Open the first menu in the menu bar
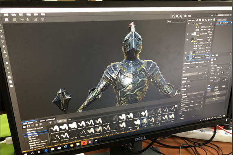The height and width of the screenshot is (155, 233). [x=6, y=15]
